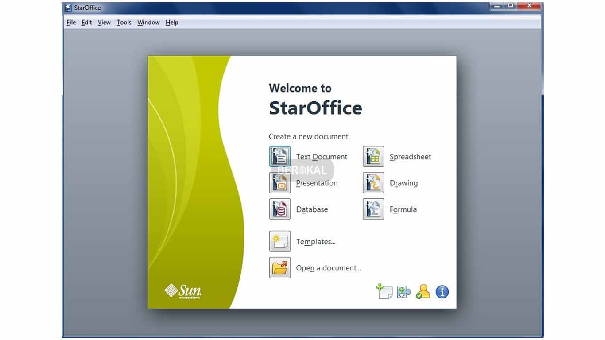Viewport: 605px width, 340px height.
Task: Click the StarOffice title bar icon
Action: tap(68, 8)
